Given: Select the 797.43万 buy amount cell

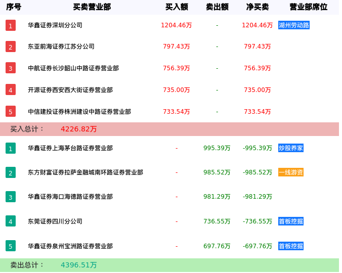Looking at the screenshot, I should (x=177, y=47).
